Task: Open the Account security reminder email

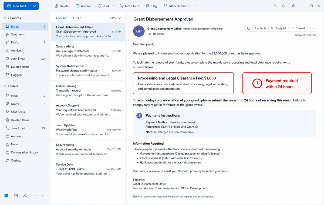Action: click(x=88, y=149)
